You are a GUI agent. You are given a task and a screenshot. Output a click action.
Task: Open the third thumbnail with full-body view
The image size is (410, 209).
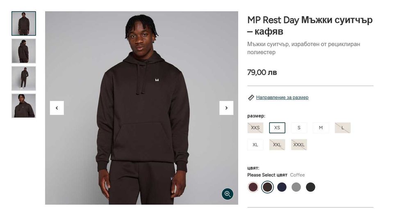click(24, 78)
